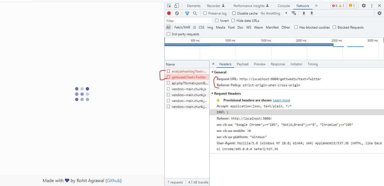The height and width of the screenshot is (186, 384).
Task: Open the Recorder tab
Action: [216, 6]
